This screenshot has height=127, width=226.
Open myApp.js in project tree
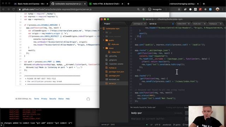pyautogui.click(x=113, y=68)
